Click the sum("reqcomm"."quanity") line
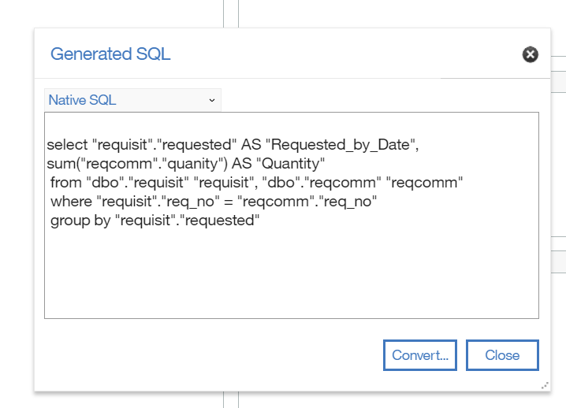 [x=185, y=163]
